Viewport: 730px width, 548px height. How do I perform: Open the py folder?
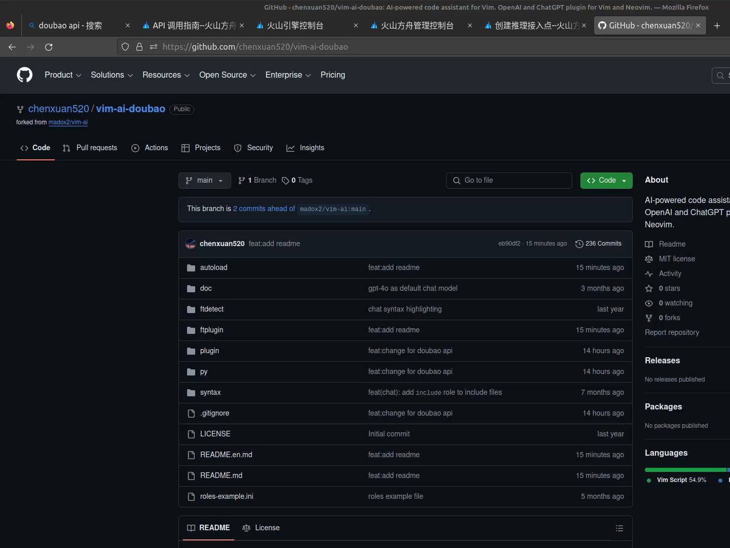click(204, 372)
